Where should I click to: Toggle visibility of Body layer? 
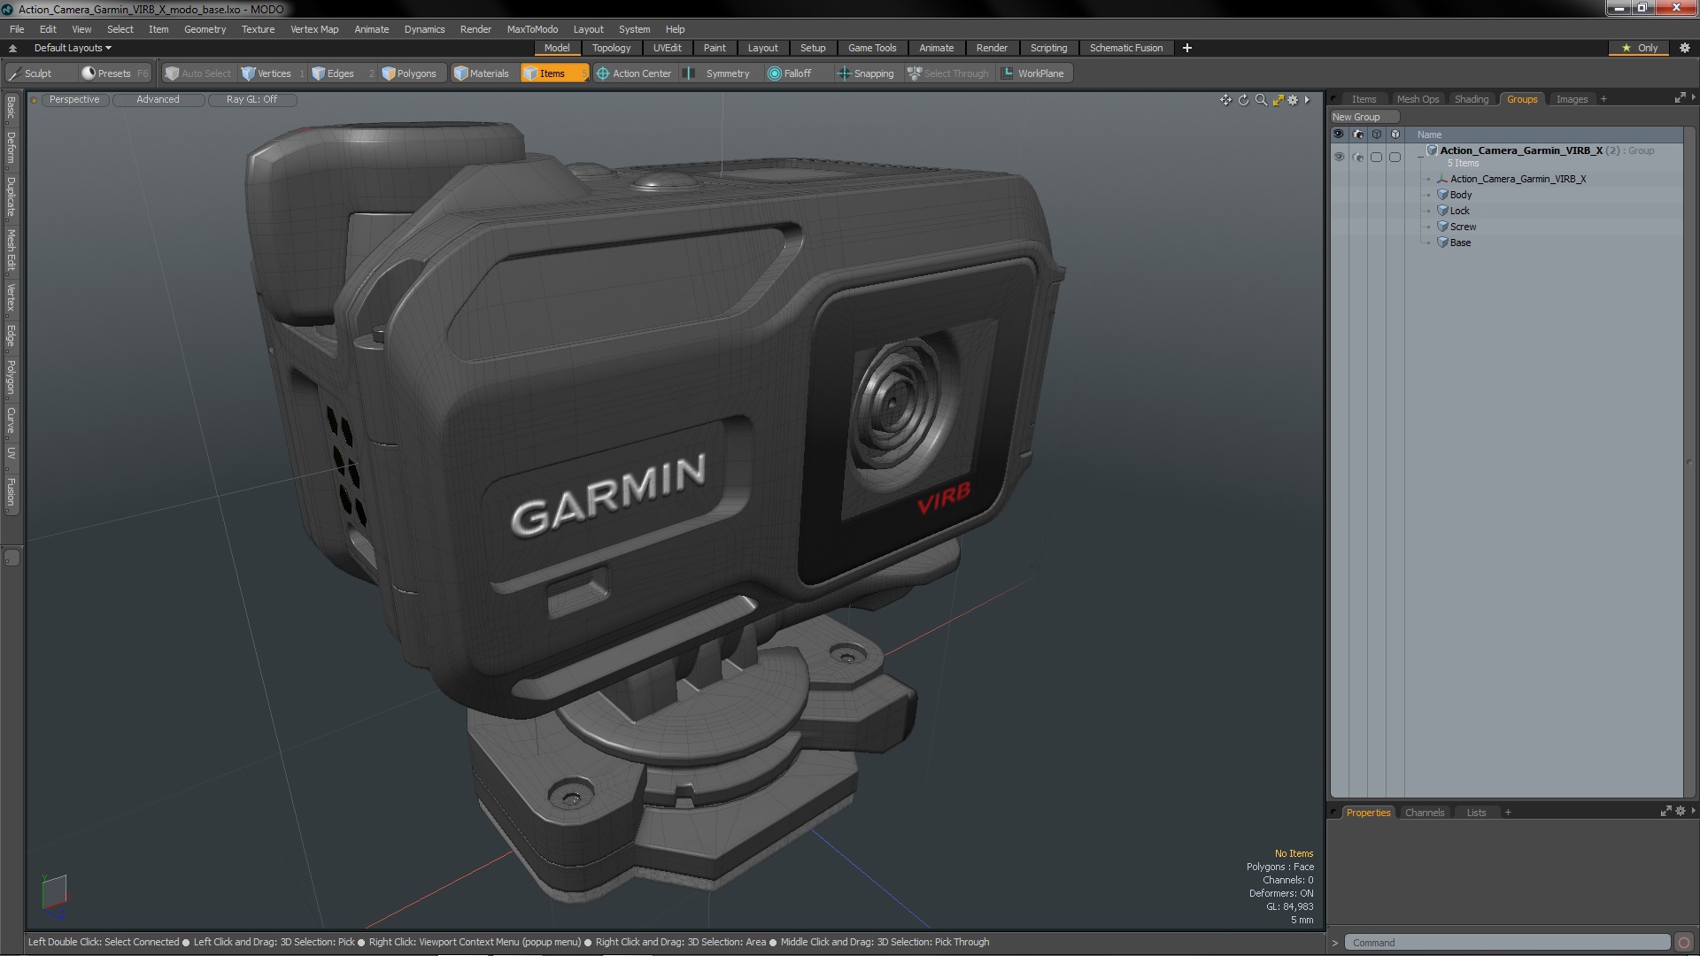(x=1340, y=195)
